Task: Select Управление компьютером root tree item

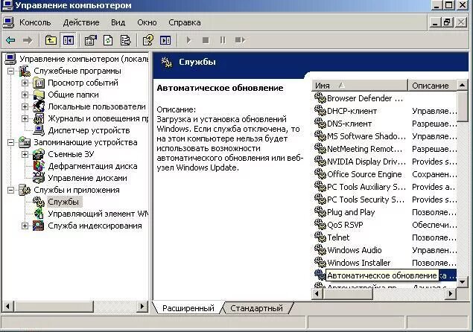Action: click(84, 59)
